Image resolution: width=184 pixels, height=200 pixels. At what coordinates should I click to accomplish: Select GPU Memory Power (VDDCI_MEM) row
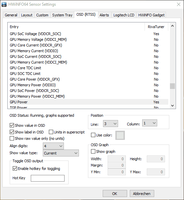89,96
